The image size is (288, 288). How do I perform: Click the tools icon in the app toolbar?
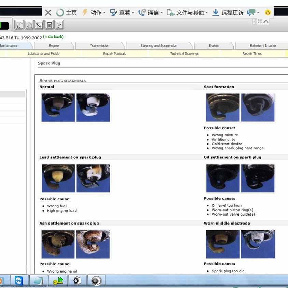pyautogui.click(x=19, y=25)
